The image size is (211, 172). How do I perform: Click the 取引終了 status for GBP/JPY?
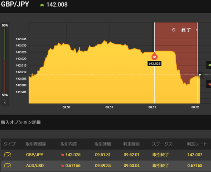pos(160,155)
